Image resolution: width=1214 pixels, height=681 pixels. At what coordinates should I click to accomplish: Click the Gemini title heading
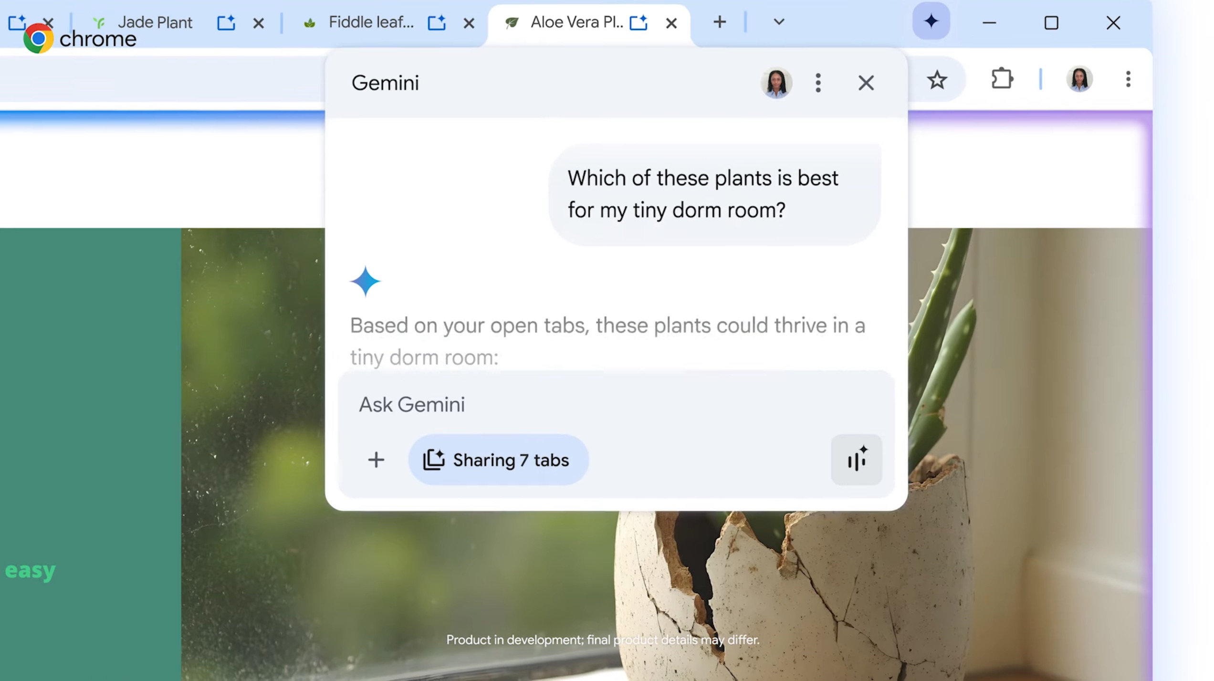(385, 83)
